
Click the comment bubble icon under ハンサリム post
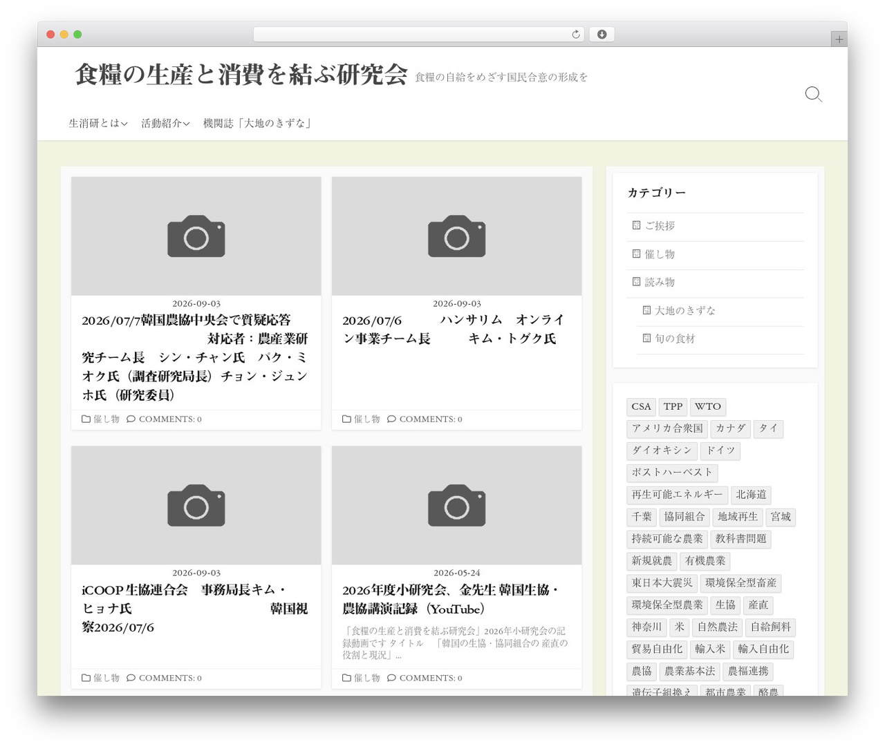pyautogui.click(x=391, y=419)
